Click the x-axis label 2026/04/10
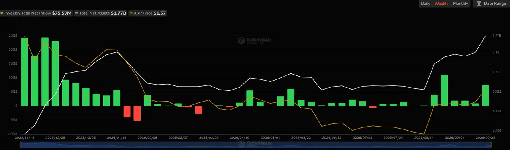 tap(239, 138)
